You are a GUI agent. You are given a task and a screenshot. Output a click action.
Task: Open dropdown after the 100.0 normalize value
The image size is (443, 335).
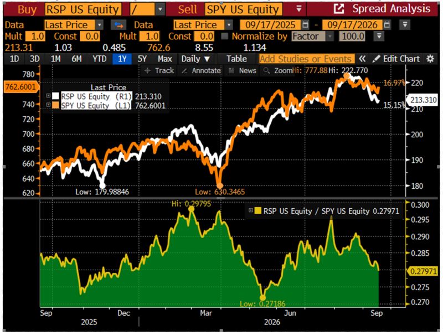(x=379, y=36)
